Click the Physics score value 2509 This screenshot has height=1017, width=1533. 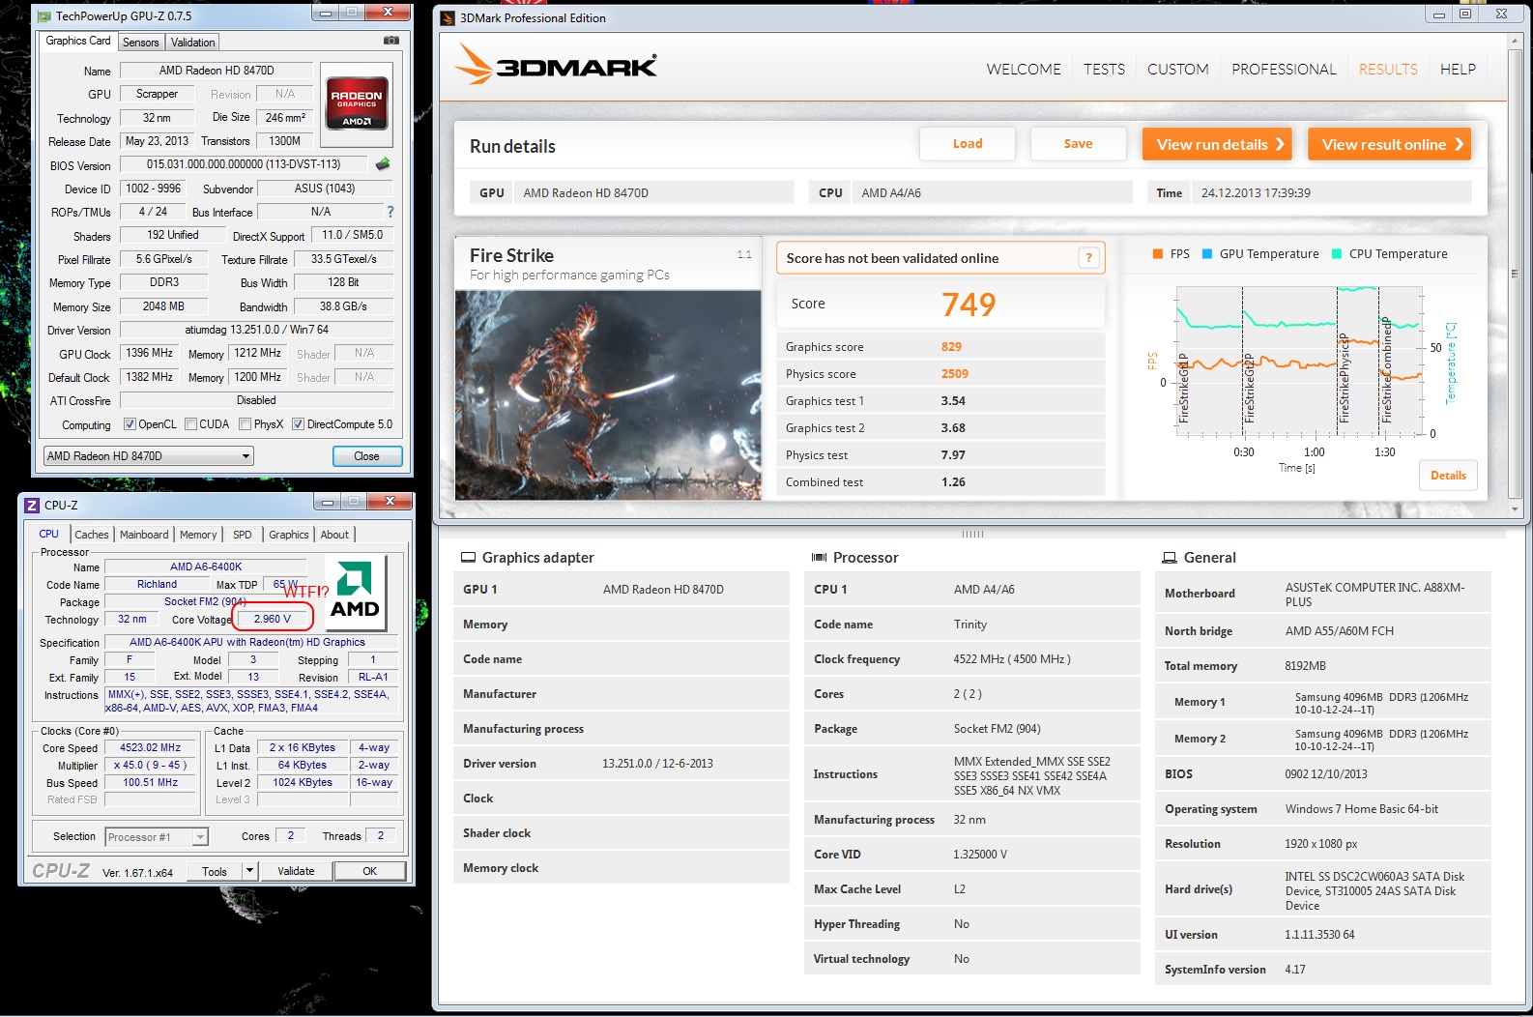[x=955, y=374]
